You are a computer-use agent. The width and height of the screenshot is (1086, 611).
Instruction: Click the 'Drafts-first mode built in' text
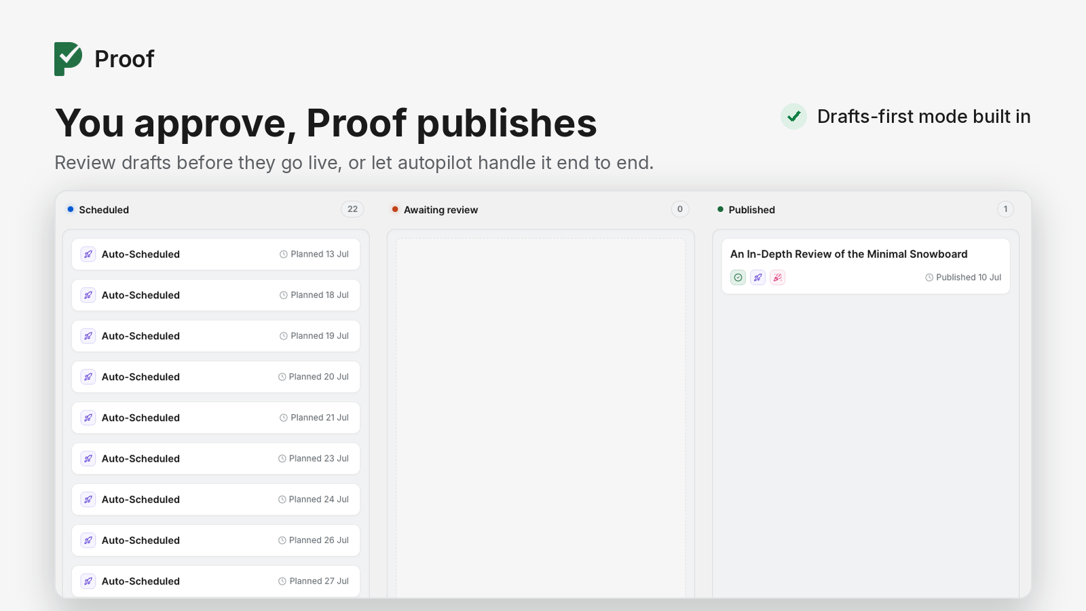[x=924, y=117]
